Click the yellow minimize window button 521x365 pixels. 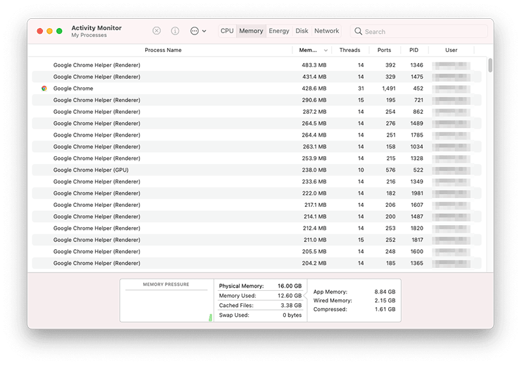(49, 31)
